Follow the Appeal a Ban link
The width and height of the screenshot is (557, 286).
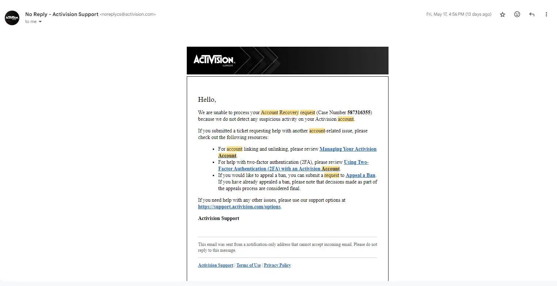click(360, 175)
